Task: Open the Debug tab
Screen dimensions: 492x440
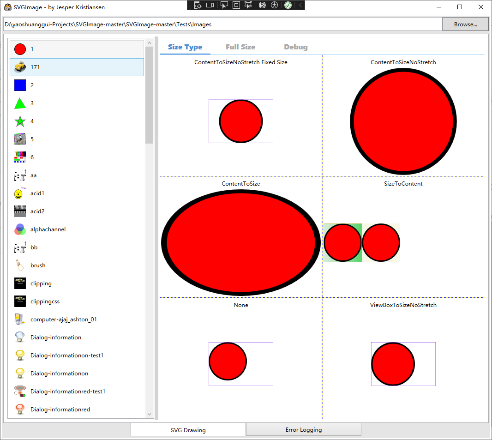Action: 295,47
